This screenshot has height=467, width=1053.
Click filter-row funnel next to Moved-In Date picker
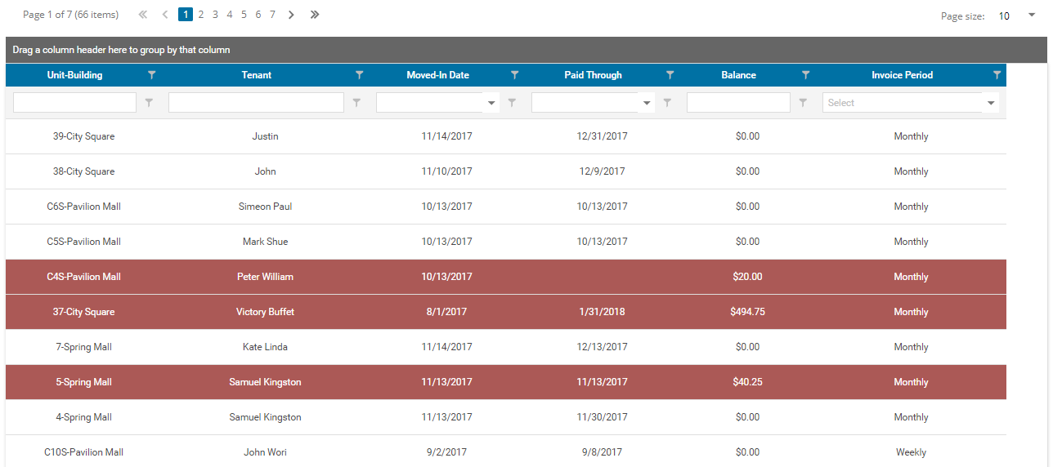click(x=512, y=103)
